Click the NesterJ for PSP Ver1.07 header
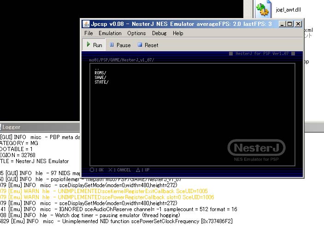This screenshot has width=324, height=231. [262, 54]
